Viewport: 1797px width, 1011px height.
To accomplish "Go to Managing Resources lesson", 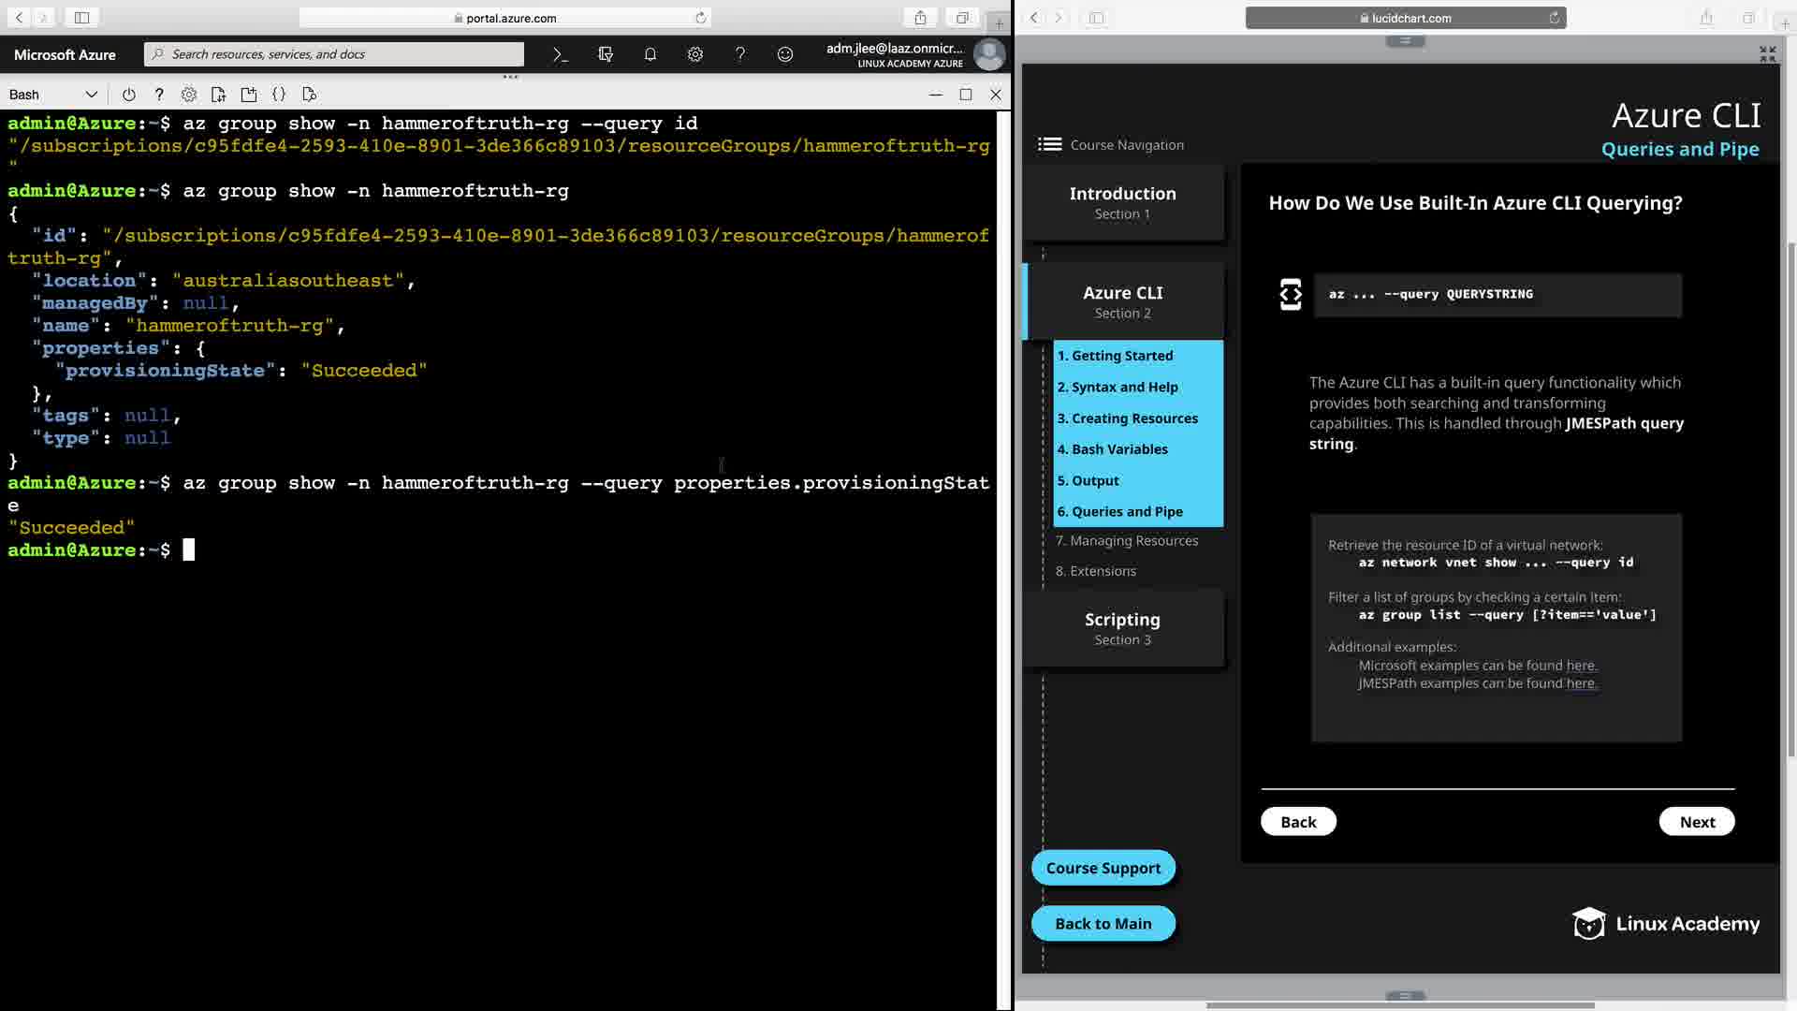I will pyautogui.click(x=1133, y=540).
